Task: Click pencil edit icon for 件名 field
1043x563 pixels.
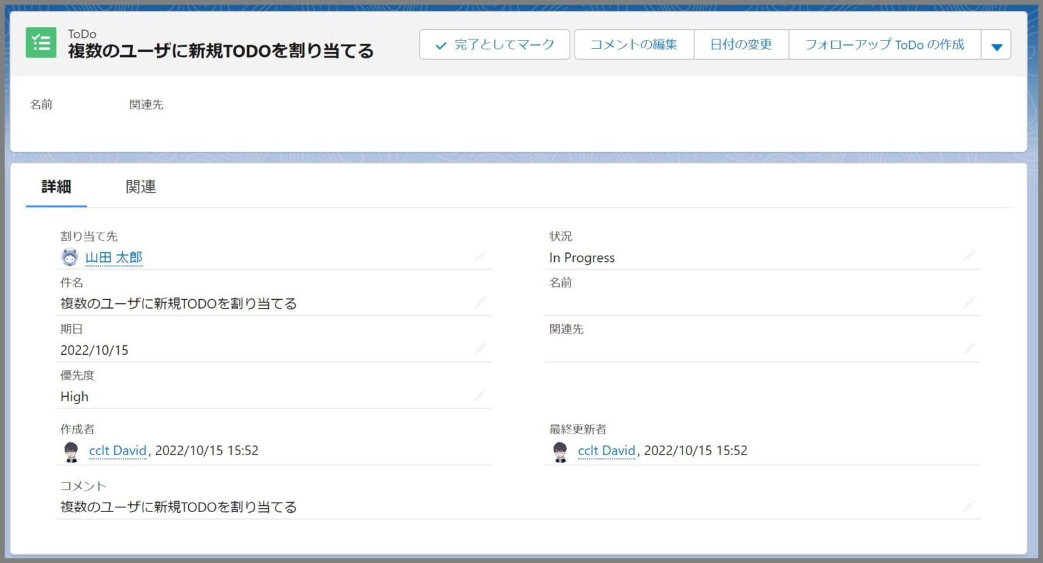Action: click(x=480, y=303)
